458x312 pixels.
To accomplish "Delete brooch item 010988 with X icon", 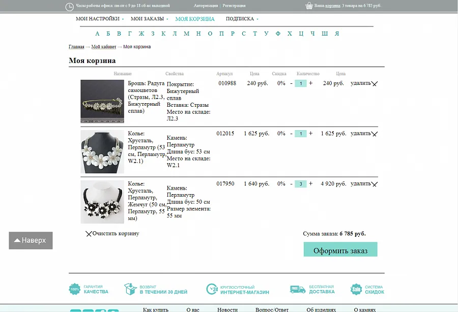I will [x=375, y=84].
